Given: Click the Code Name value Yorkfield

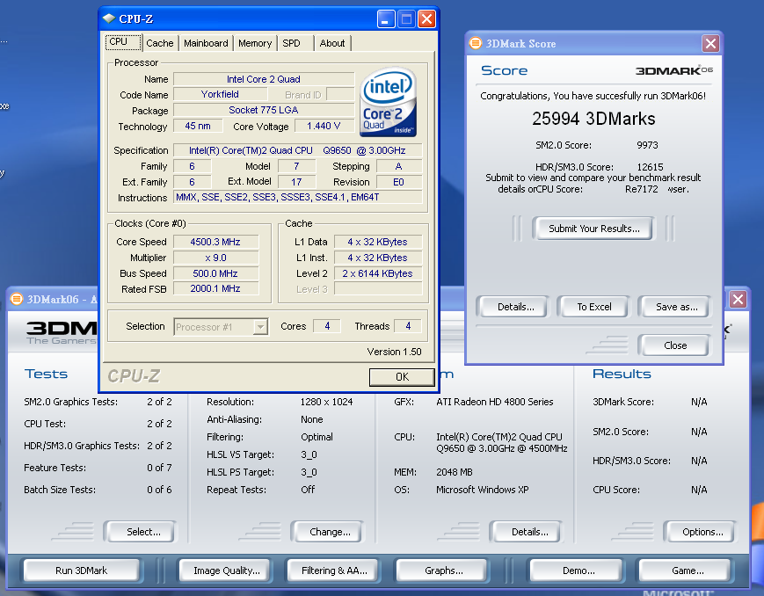Looking at the screenshot, I should coord(221,95).
